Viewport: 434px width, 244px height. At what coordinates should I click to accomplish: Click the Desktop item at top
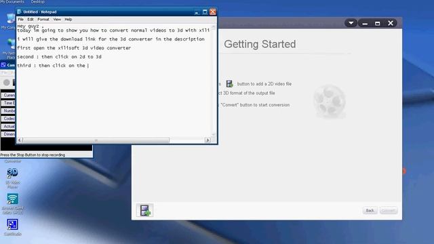coord(38,2)
